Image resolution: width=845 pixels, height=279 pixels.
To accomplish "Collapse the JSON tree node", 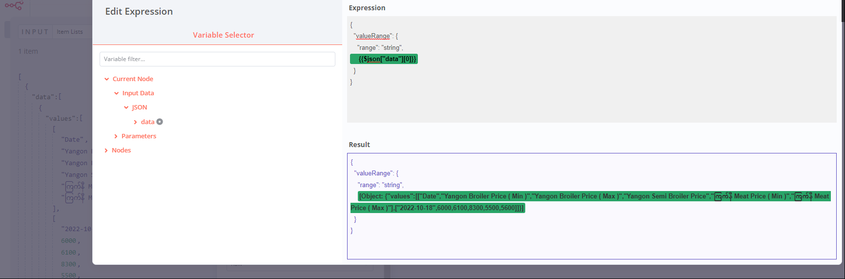I will pyautogui.click(x=126, y=107).
